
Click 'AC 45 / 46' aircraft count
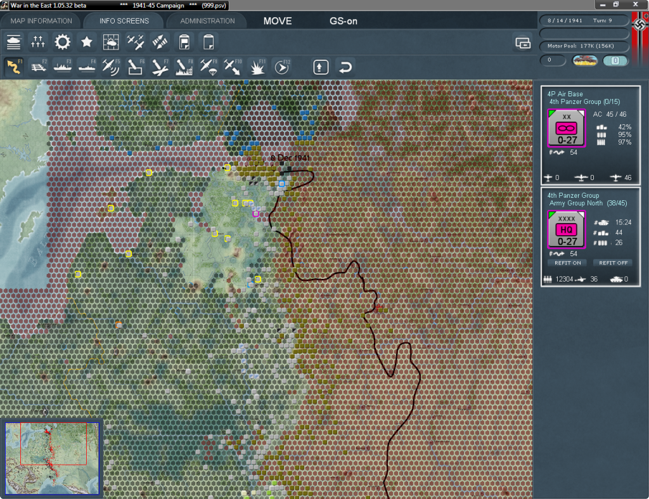tap(610, 114)
